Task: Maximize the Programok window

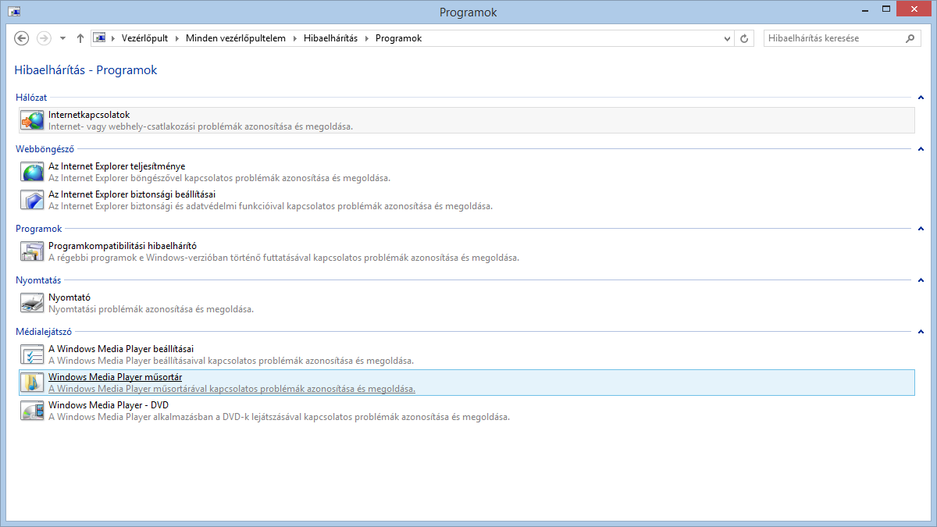Action: pos(885,11)
